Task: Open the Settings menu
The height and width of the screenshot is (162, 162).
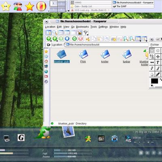Action: (x=103, y=27)
